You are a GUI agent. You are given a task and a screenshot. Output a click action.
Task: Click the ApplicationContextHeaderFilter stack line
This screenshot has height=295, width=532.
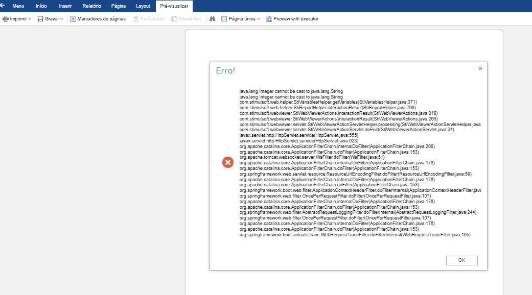(x=360, y=190)
